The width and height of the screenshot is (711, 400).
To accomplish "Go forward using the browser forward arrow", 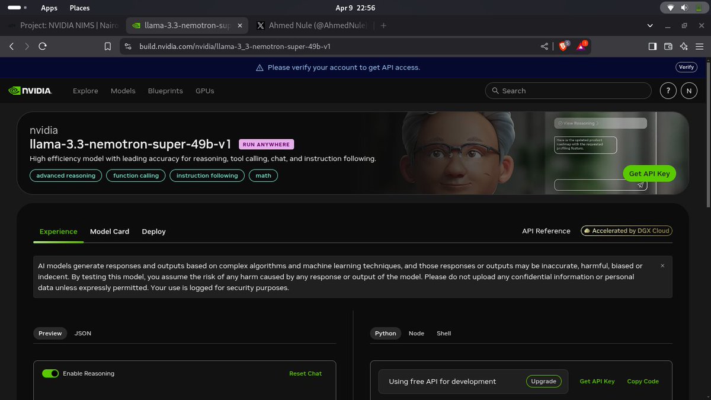I will pyautogui.click(x=27, y=46).
